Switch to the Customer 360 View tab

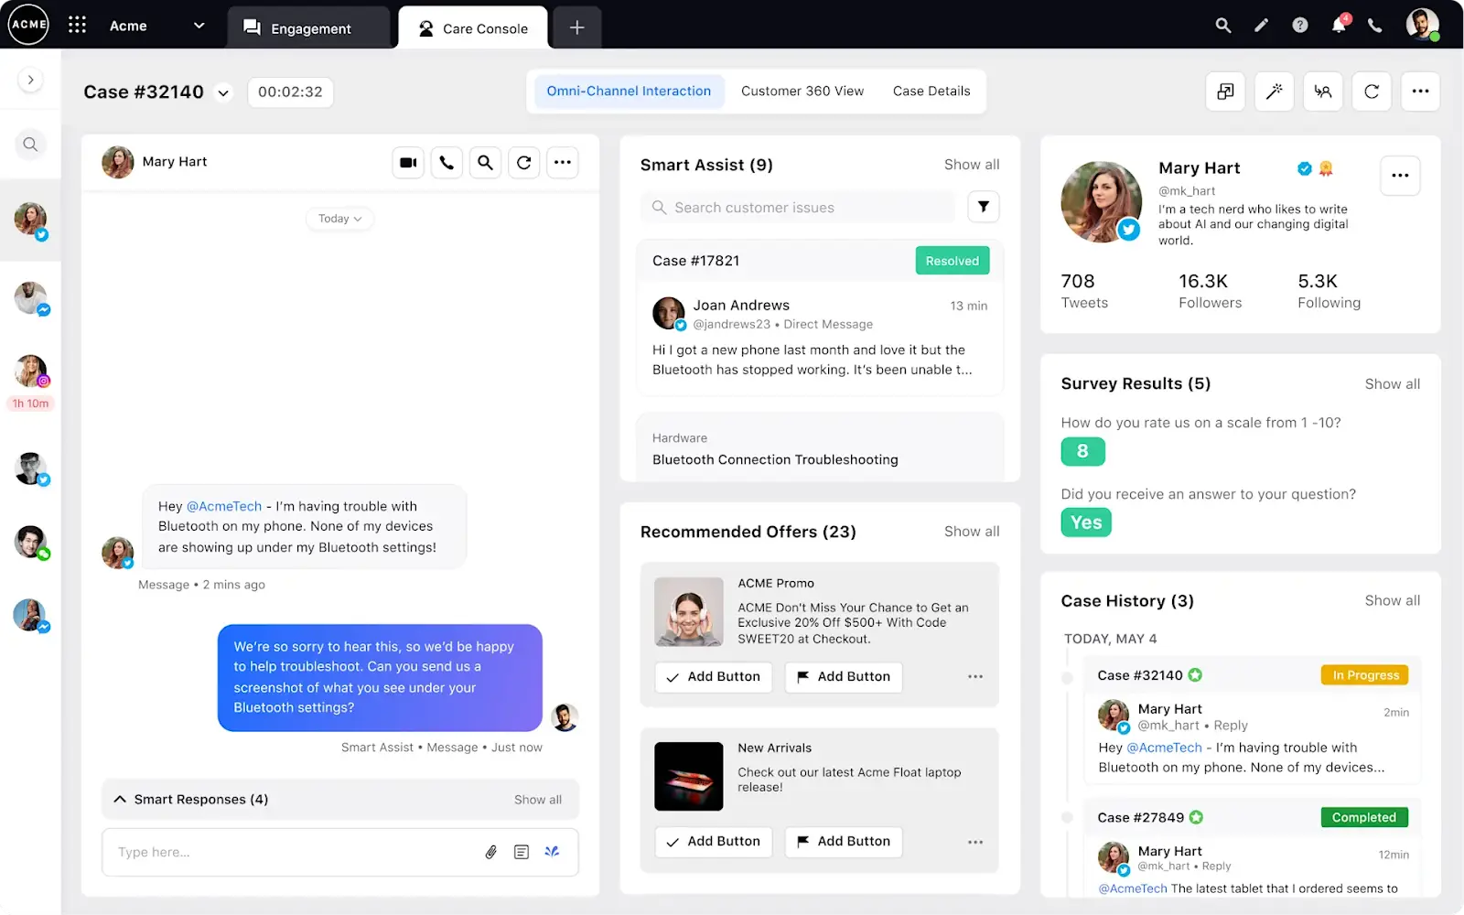[802, 91]
